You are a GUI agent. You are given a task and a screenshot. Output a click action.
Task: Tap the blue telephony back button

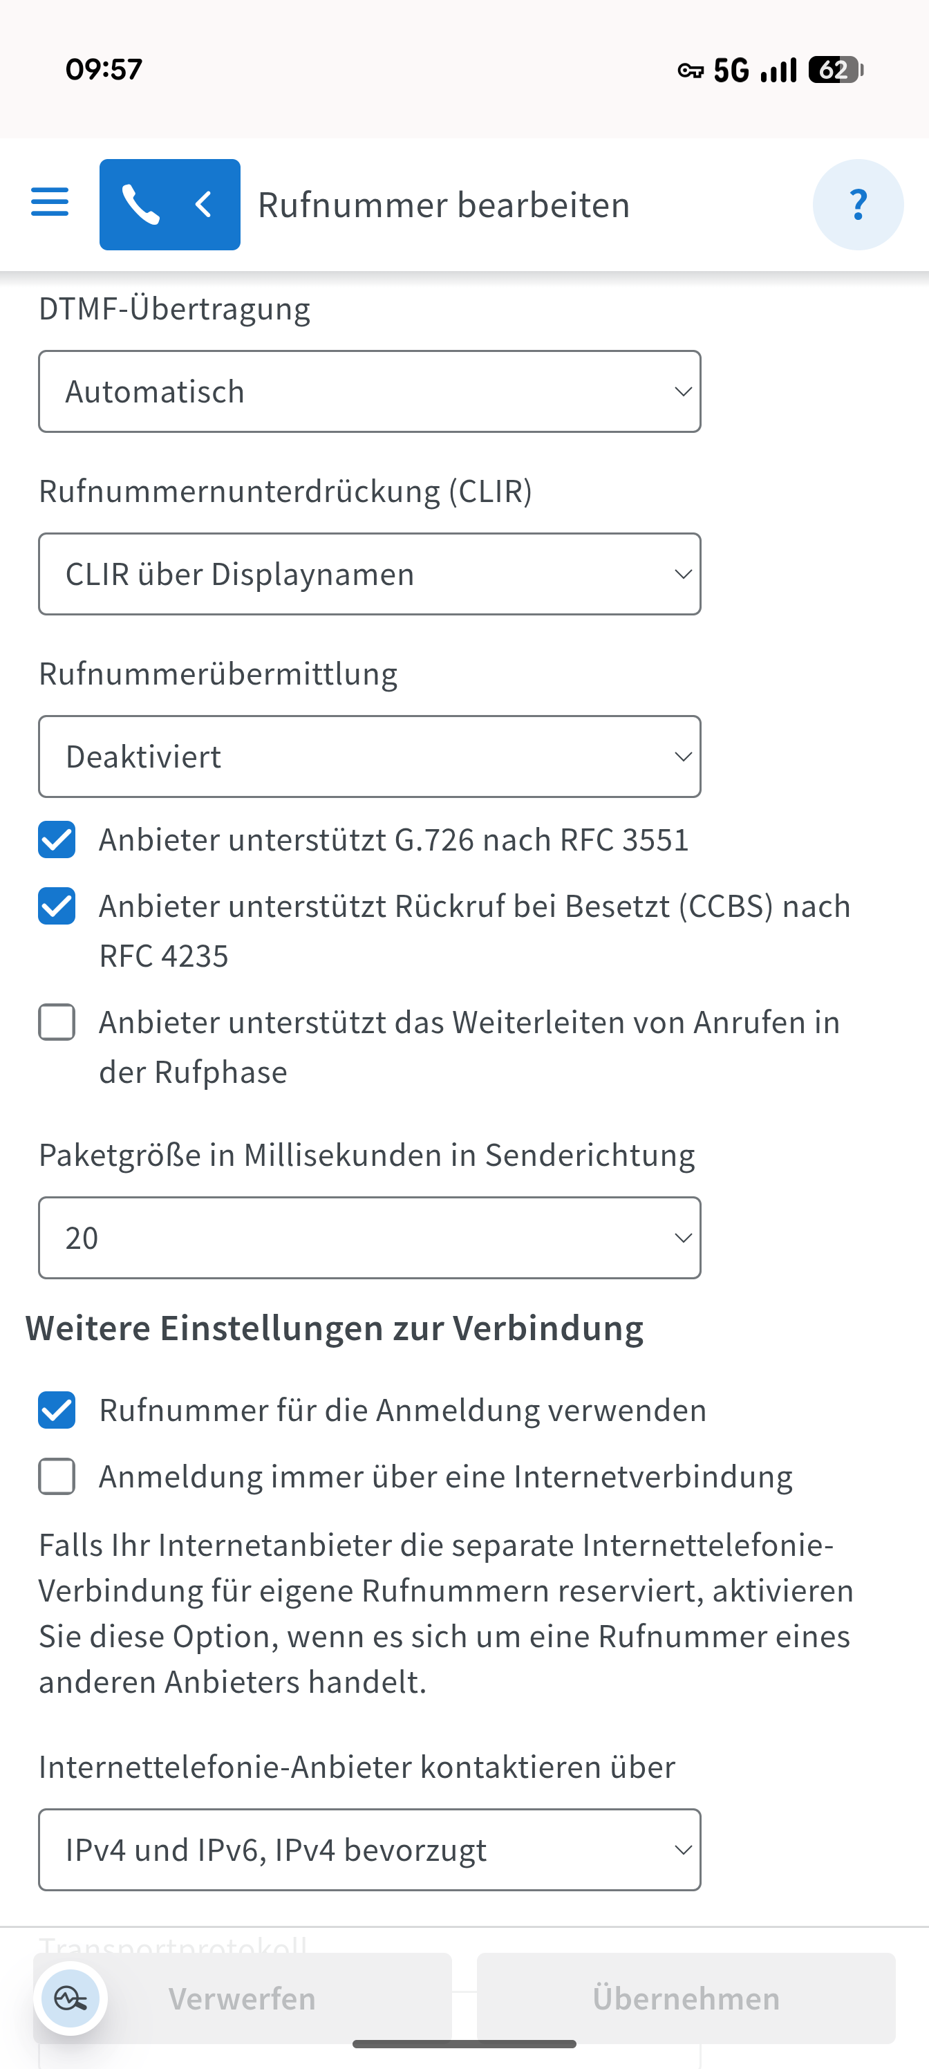(x=169, y=205)
